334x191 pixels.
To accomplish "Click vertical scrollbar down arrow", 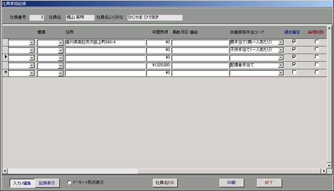I will coord(329,165).
